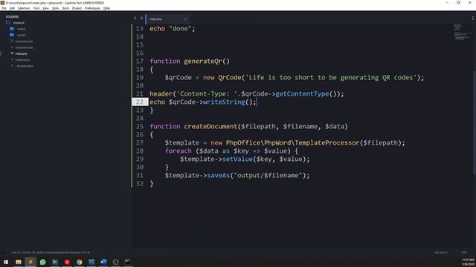This screenshot has height=267, width=476.
Task: Collapse the phpword root folder
Action: tap(19, 23)
